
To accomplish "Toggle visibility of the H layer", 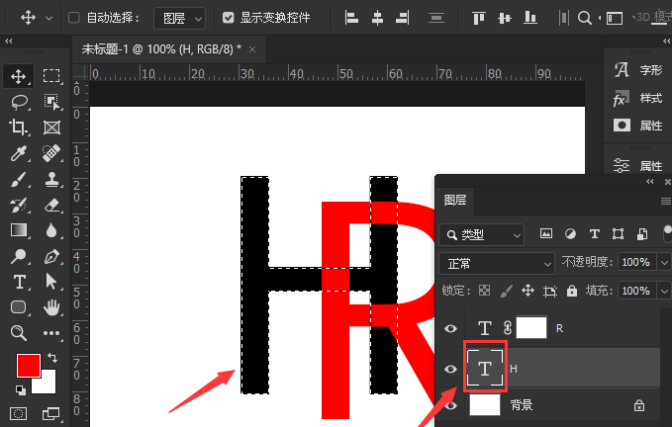I will point(451,369).
